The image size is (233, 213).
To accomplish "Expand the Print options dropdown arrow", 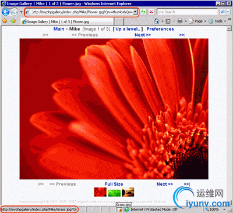I will pos(185,21).
